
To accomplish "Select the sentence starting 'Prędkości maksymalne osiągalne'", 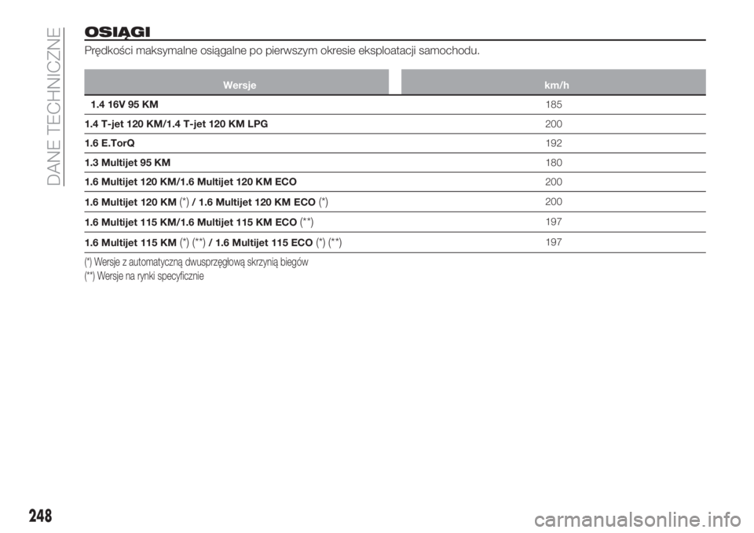I will pyautogui.click(x=282, y=50).
